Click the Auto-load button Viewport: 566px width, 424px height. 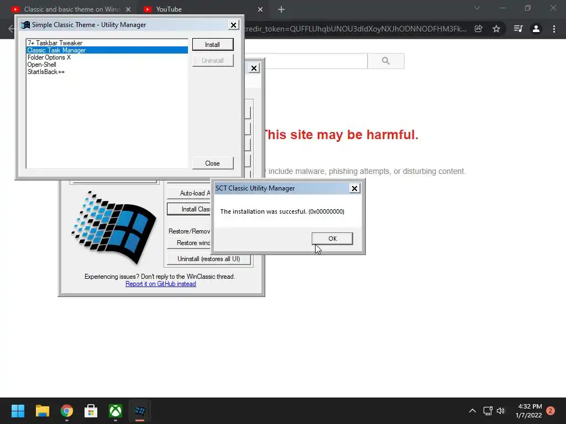pos(189,193)
